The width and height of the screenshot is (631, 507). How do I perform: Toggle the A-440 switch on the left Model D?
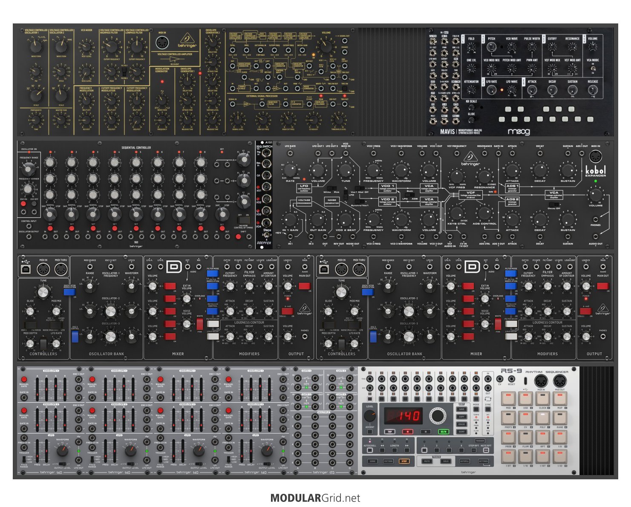click(287, 311)
